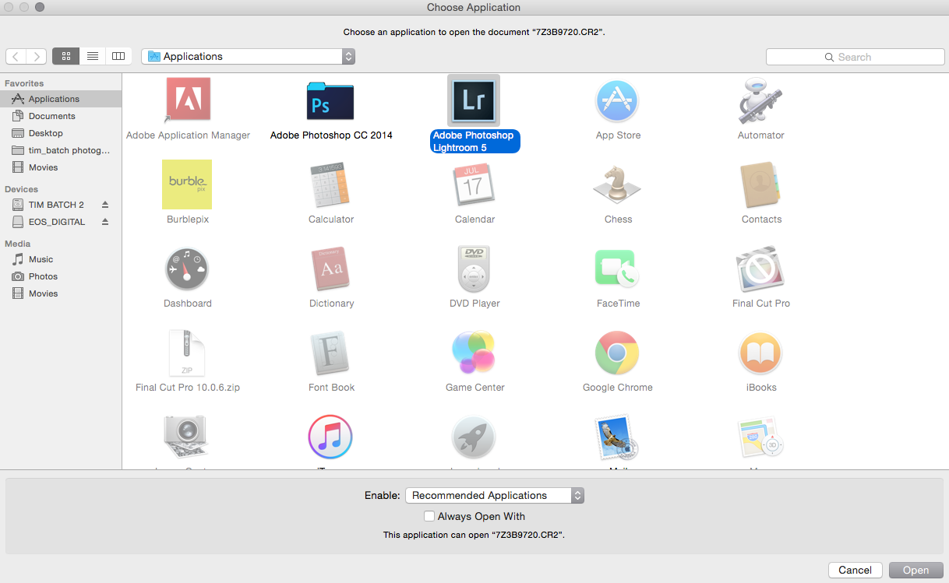The width and height of the screenshot is (949, 583).
Task: Choose Adobe Photoshop CC 2014 app
Action: [331, 100]
